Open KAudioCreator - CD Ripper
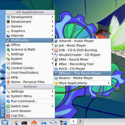 point(82,55)
